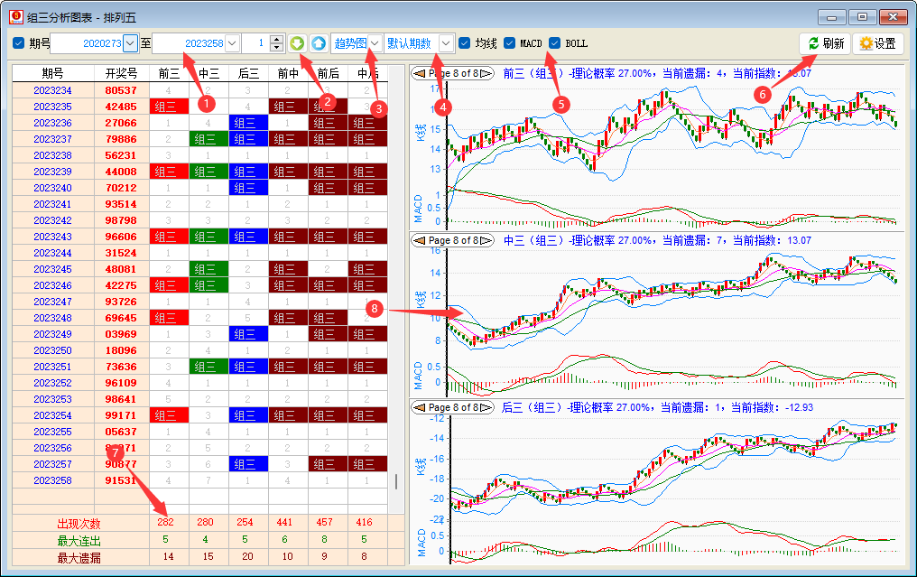Click the 刷新 refresh button
Screen dimensions: 917x577
[x=825, y=43]
